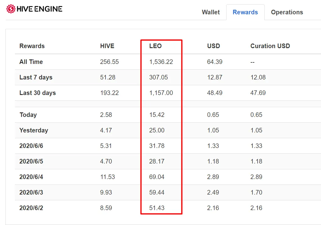Select the Rewards tab
The height and width of the screenshot is (225, 321).
point(245,12)
